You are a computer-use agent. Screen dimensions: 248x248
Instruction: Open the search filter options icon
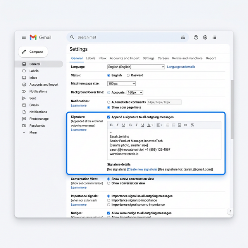click(183, 37)
